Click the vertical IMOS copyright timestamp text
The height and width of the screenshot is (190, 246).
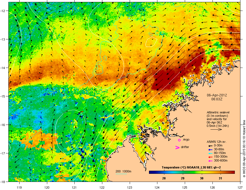[244, 149]
